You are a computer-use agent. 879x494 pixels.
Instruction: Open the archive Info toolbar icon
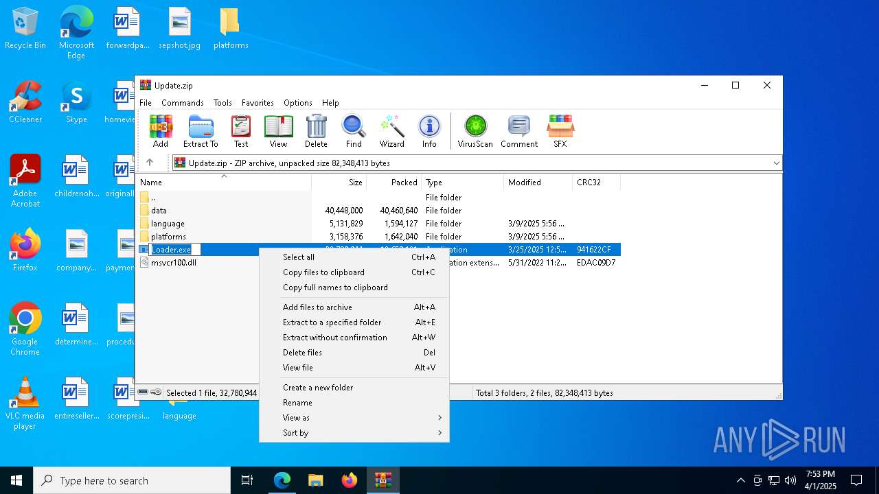429,131
